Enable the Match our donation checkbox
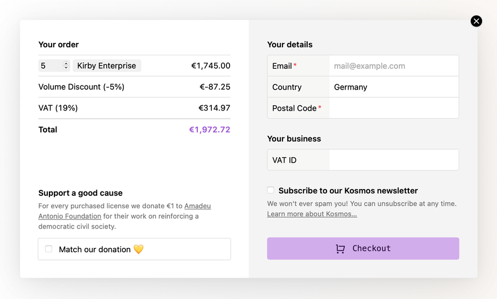 coord(49,249)
